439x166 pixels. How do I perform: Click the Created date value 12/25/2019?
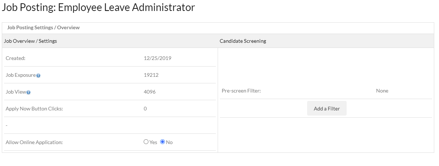tap(158, 58)
